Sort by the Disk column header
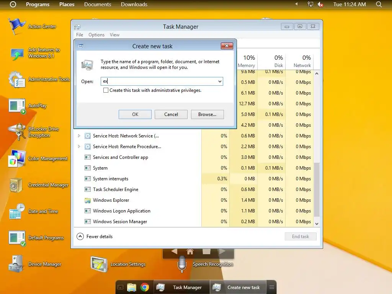 [x=271, y=61]
